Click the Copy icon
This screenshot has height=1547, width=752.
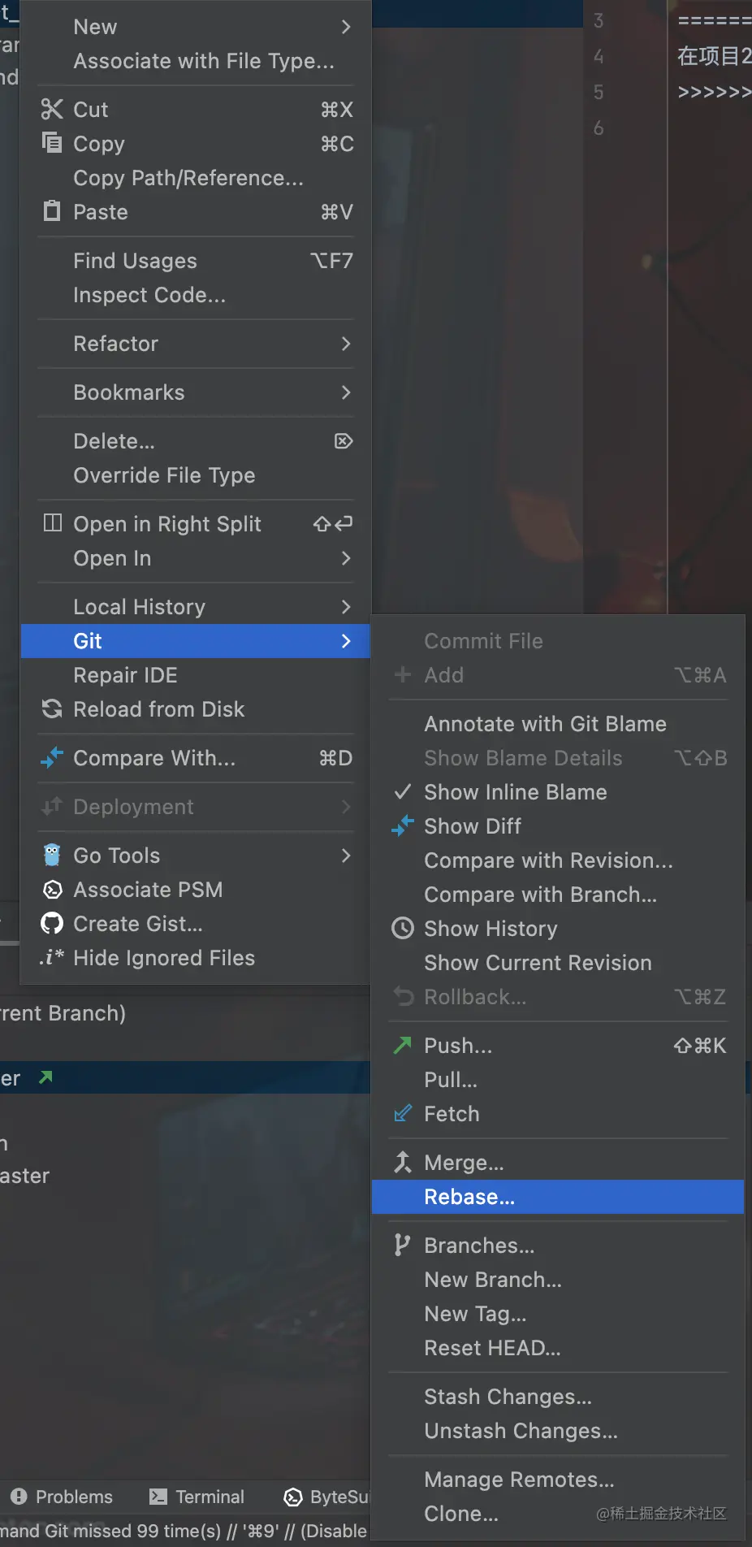pos(52,143)
